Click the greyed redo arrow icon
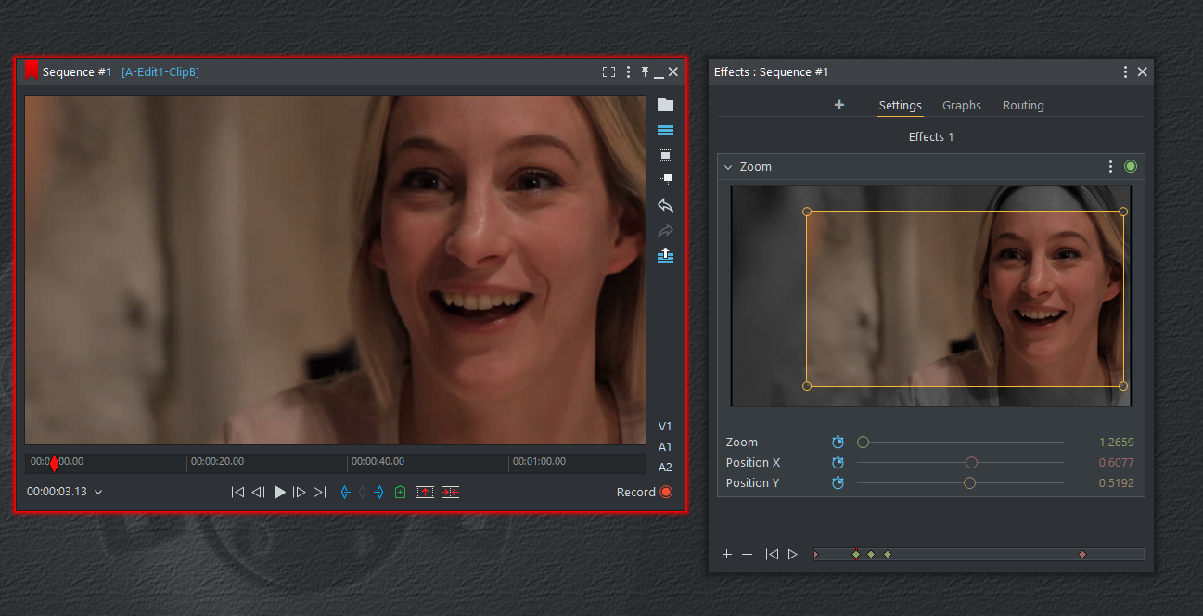Viewport: 1203px width, 616px height. (665, 231)
